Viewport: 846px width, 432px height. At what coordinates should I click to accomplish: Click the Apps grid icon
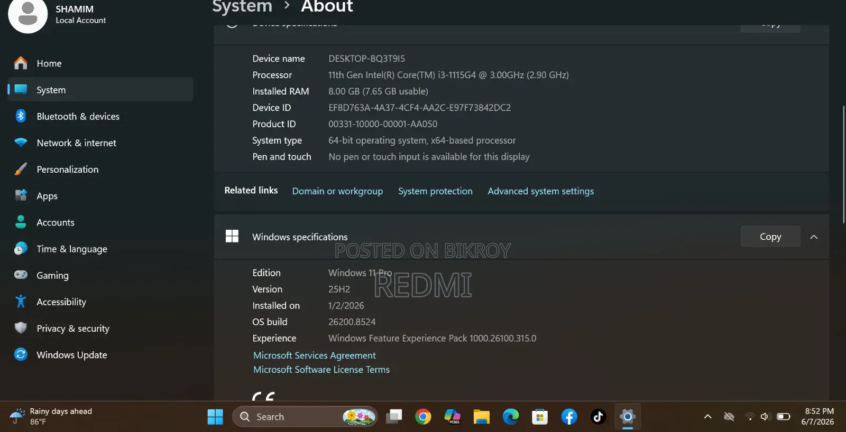click(21, 195)
